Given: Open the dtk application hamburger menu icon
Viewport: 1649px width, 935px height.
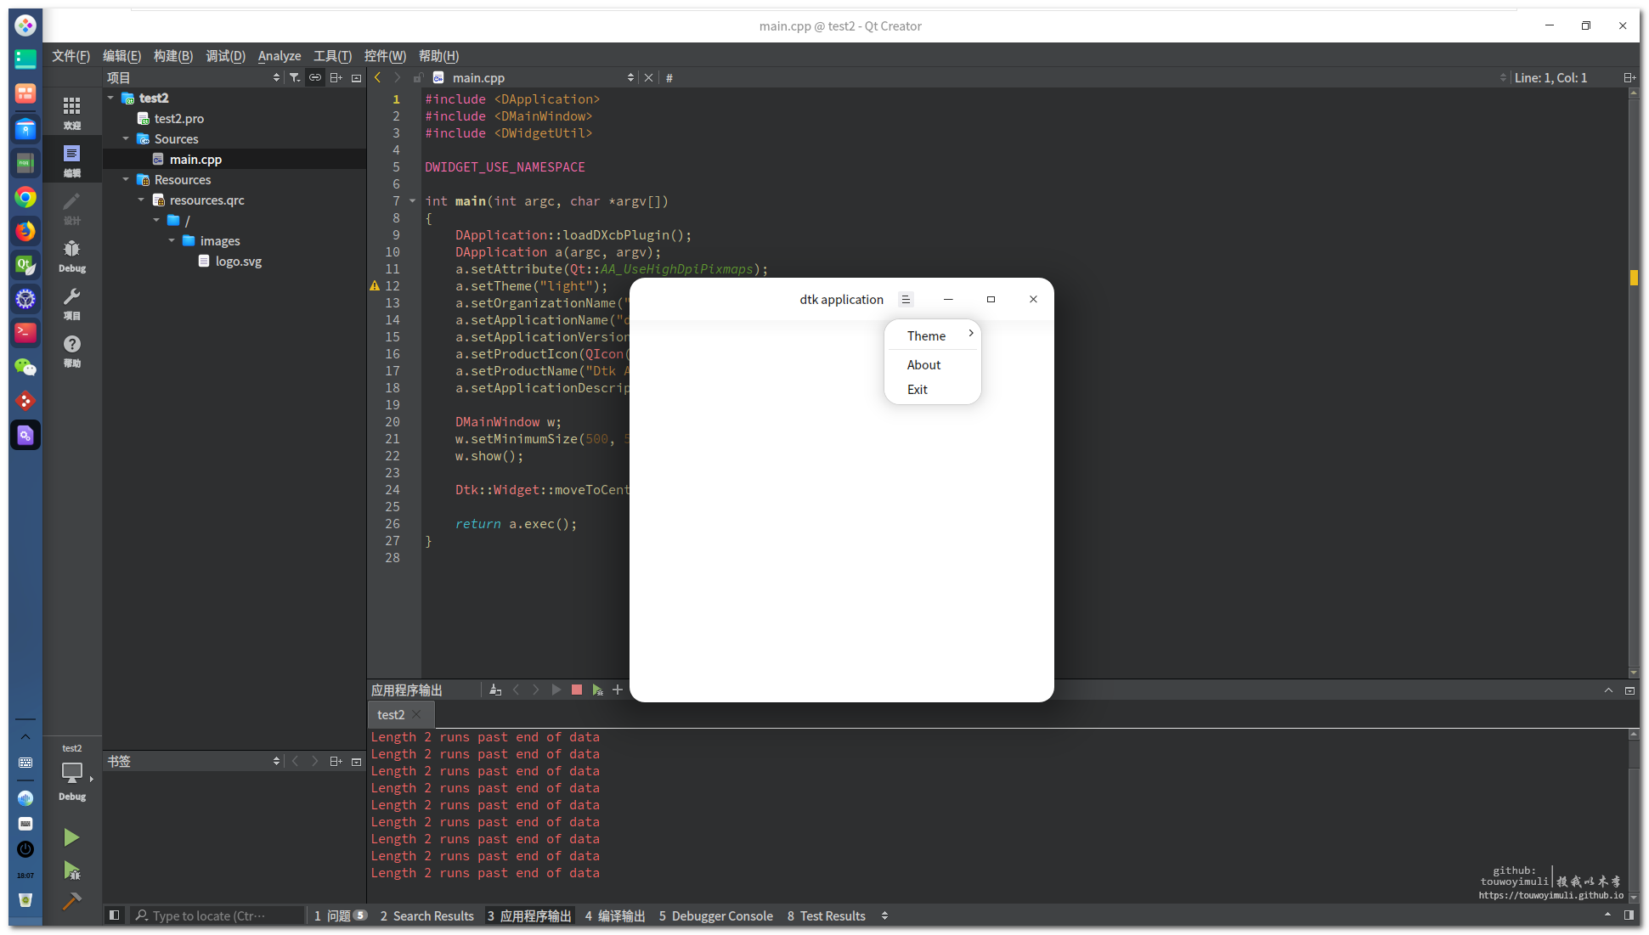Looking at the screenshot, I should (x=906, y=300).
